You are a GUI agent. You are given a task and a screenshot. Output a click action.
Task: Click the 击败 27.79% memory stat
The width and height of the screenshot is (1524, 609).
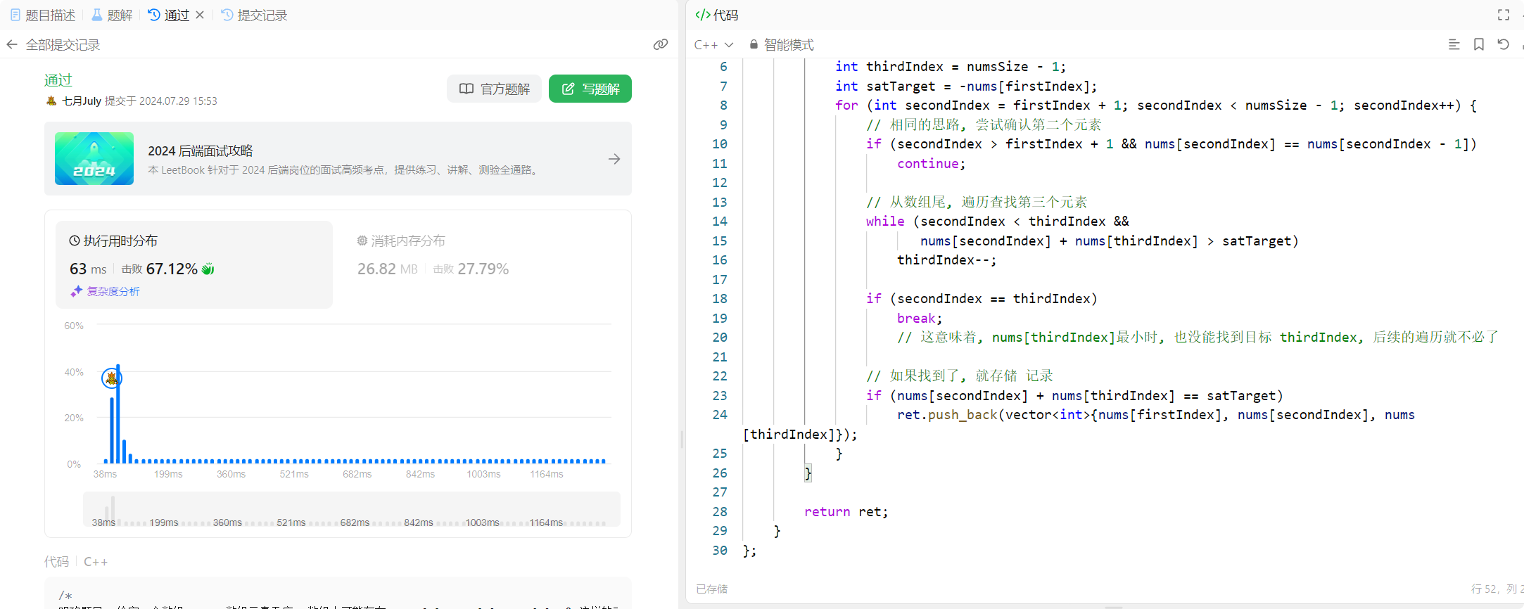(471, 269)
